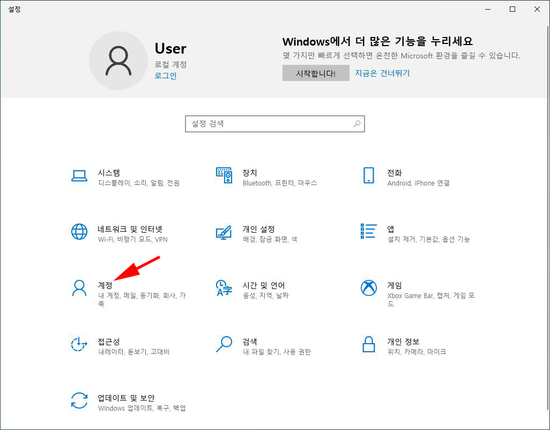550x430 pixels.
Task: Select the 계정 heading text
Action: pyautogui.click(x=105, y=285)
